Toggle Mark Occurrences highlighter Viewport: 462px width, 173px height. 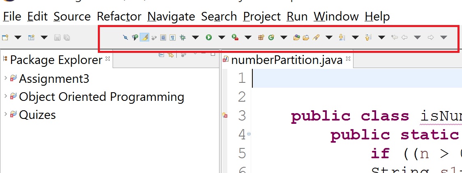[x=144, y=38]
